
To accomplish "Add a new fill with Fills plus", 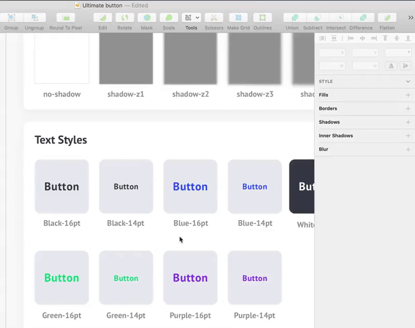I will [x=408, y=95].
